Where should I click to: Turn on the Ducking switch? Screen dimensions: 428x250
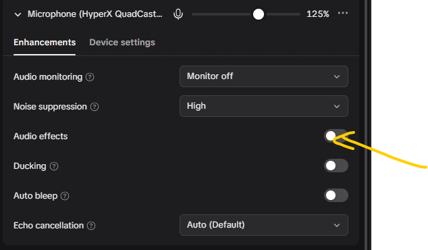point(336,166)
